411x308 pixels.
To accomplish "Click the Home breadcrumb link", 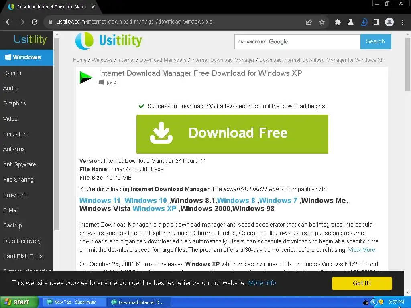I will [x=80, y=60].
